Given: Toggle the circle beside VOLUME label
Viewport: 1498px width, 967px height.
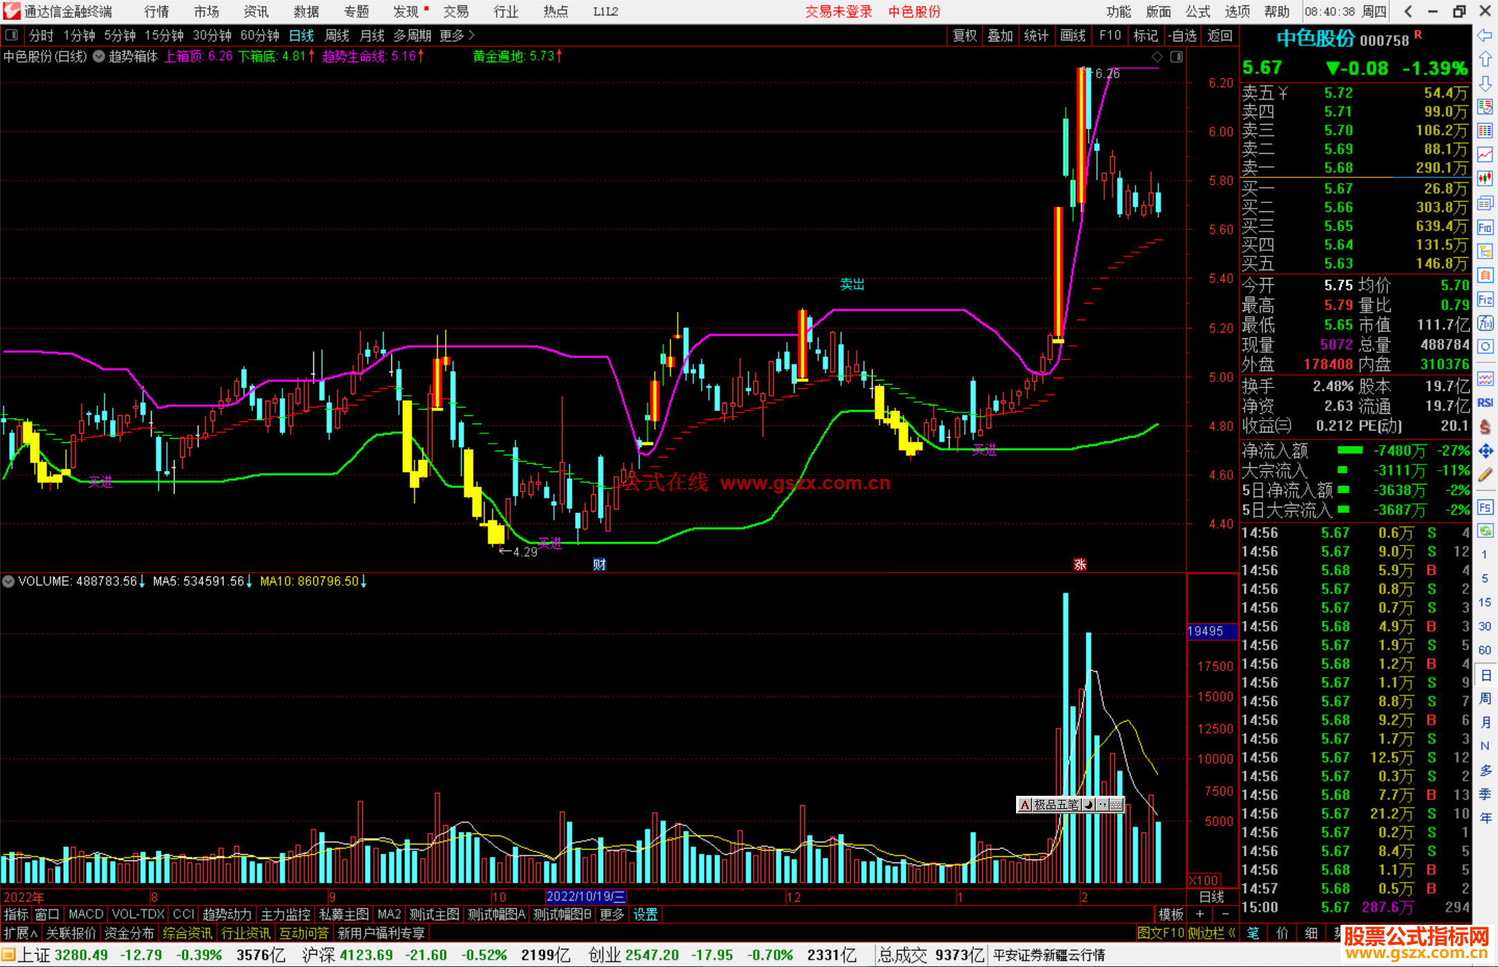Looking at the screenshot, I should click(x=9, y=582).
